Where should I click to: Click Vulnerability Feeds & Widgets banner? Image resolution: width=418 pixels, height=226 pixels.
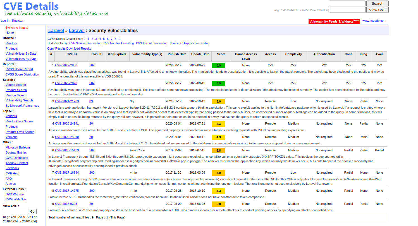point(334,21)
